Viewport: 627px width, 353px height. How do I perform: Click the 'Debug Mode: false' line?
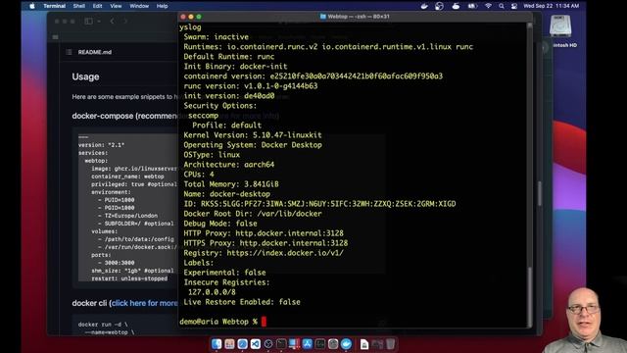point(220,224)
